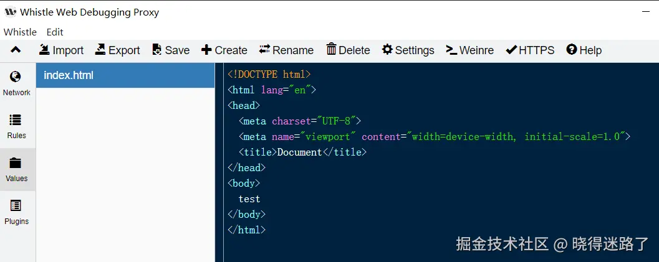Rename the selected value
The image size is (659, 262).
[x=286, y=50]
